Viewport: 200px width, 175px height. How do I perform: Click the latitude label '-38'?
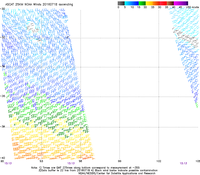pyautogui.click(x=2, y=127)
